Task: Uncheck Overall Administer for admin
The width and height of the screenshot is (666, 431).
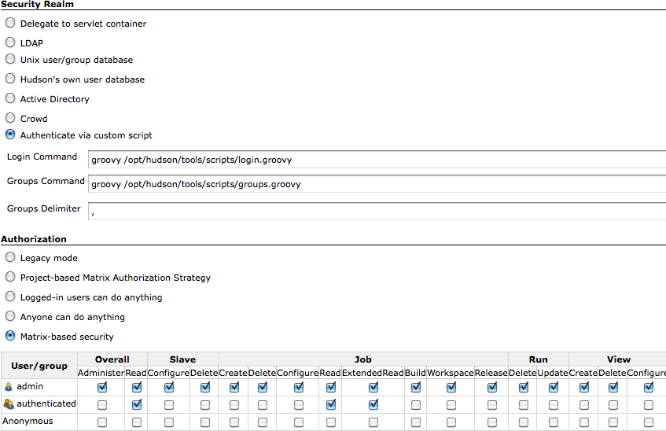Action: (102, 387)
